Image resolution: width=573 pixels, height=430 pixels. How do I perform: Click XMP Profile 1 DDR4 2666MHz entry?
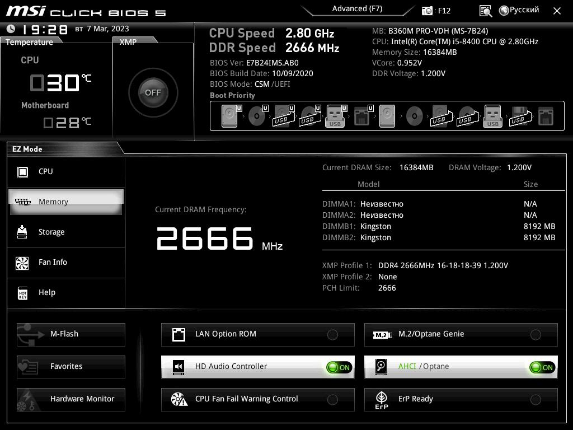(415, 266)
